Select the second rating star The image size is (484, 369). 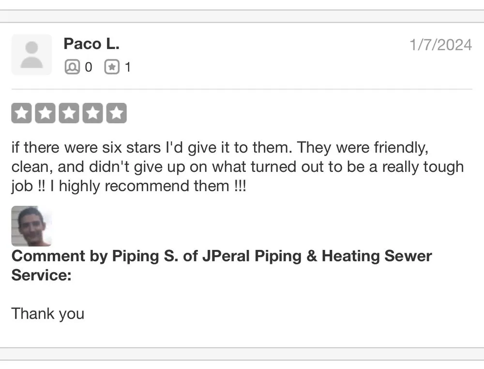pos(45,112)
